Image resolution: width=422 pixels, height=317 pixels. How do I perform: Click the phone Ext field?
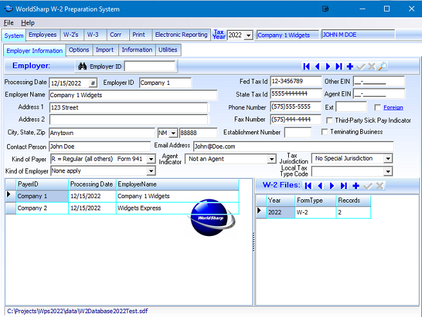[351, 107]
